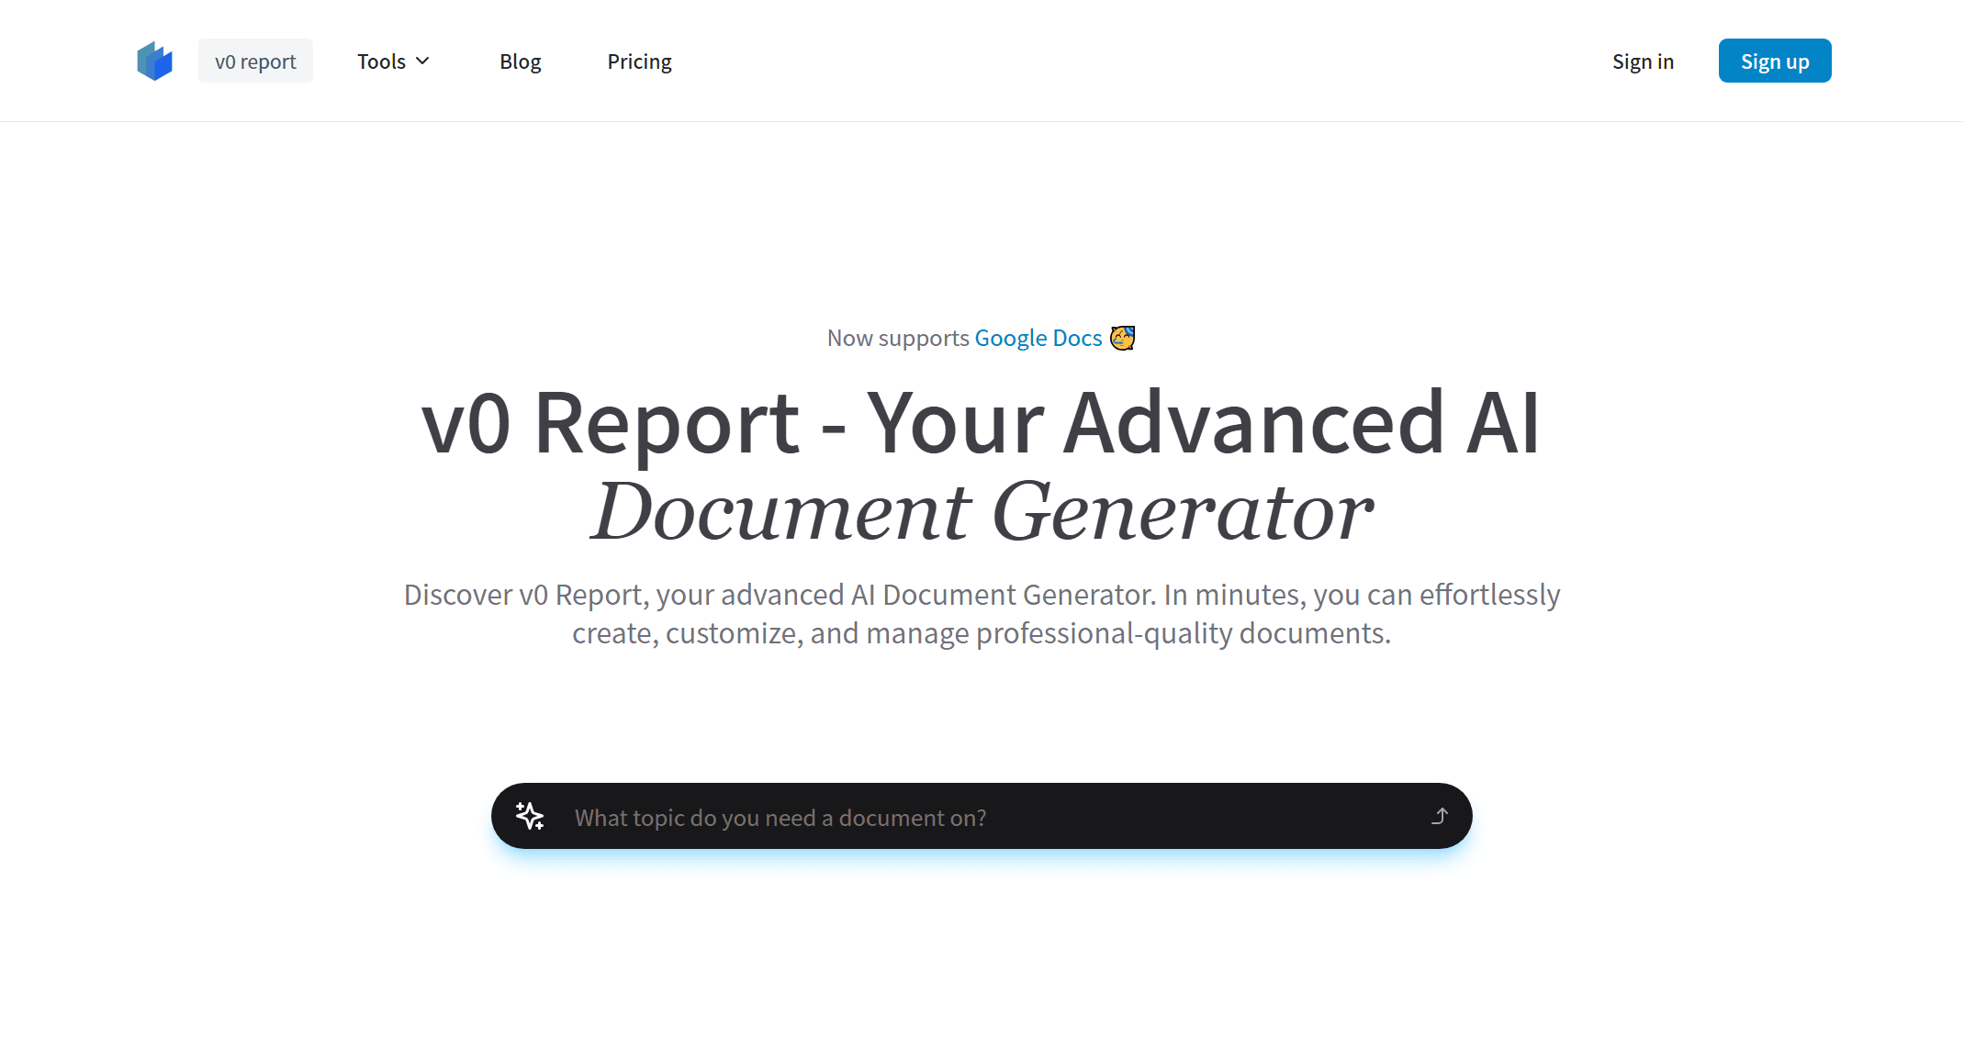
Task: Collapse the Tools navigation dropdown
Action: click(393, 61)
